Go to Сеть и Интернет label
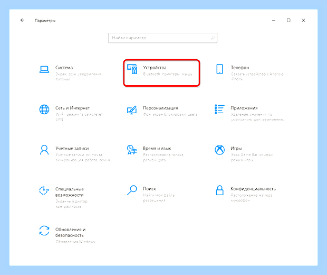 pos(72,108)
